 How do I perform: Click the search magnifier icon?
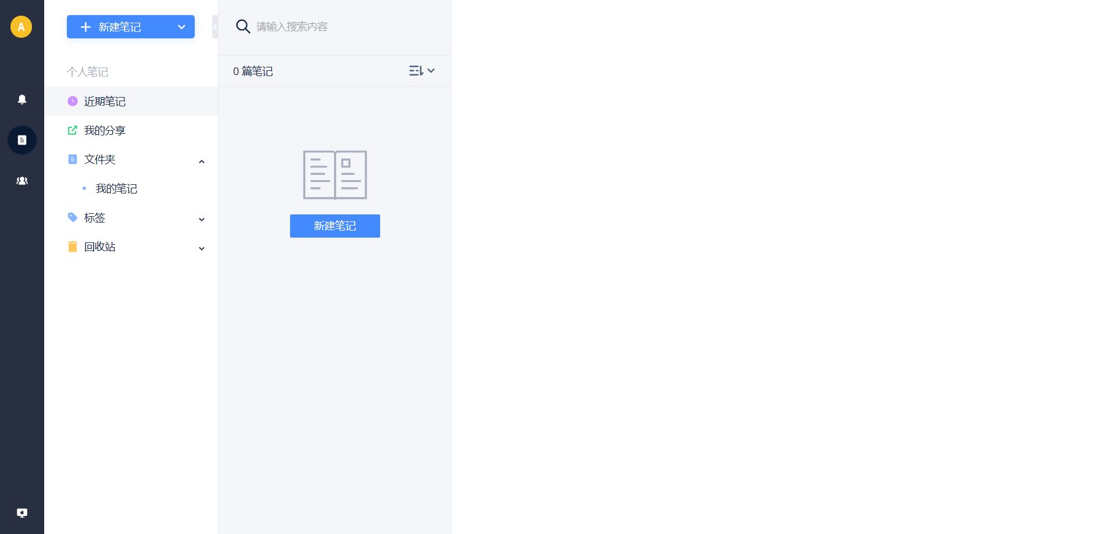[243, 26]
